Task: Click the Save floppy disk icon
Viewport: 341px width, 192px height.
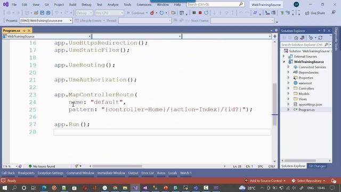Action: (x=42, y=13)
